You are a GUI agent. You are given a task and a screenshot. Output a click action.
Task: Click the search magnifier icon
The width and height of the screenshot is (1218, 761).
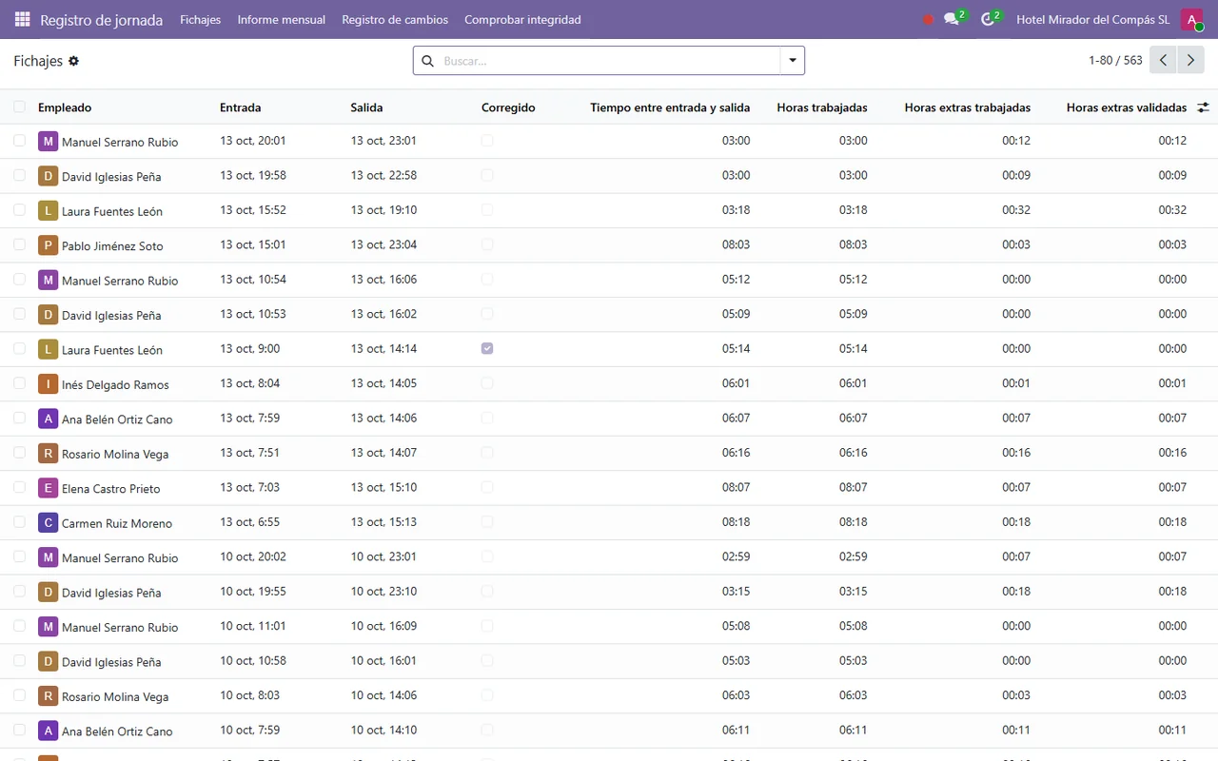coord(428,61)
